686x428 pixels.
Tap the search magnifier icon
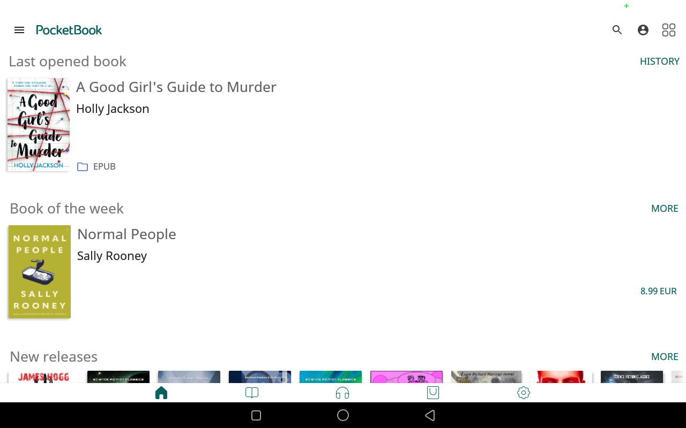coord(617,30)
